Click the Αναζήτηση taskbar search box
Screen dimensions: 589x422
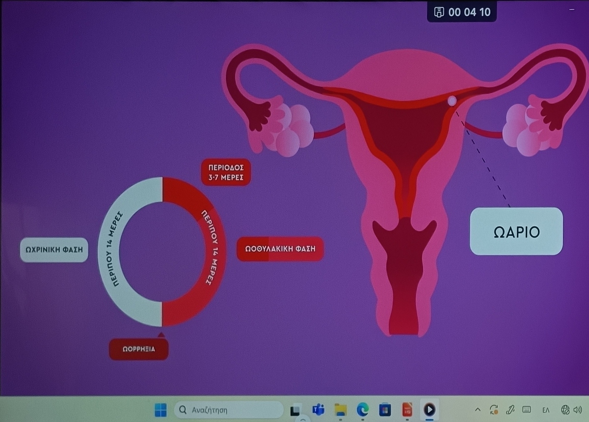[229, 410]
